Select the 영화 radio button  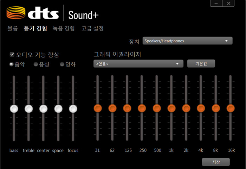pos(62,64)
